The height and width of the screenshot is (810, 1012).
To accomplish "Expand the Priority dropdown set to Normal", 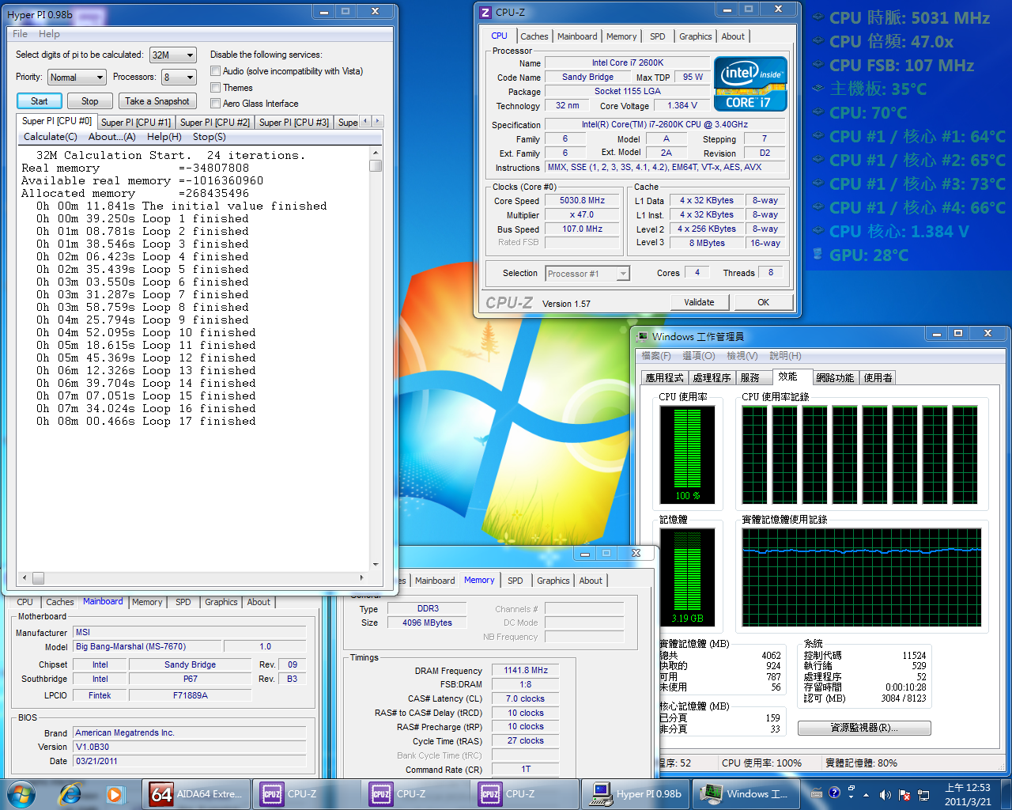I will click(x=77, y=78).
